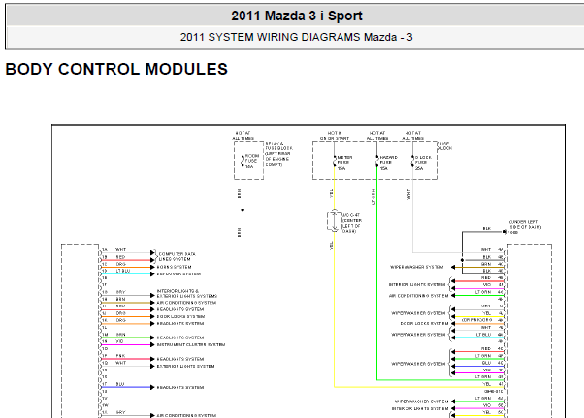Click "AIR CONDITIONING SYSTEM" beside 1H BRN wire
Image resolution: width=584 pixels, height=418 pixels.
186,303
